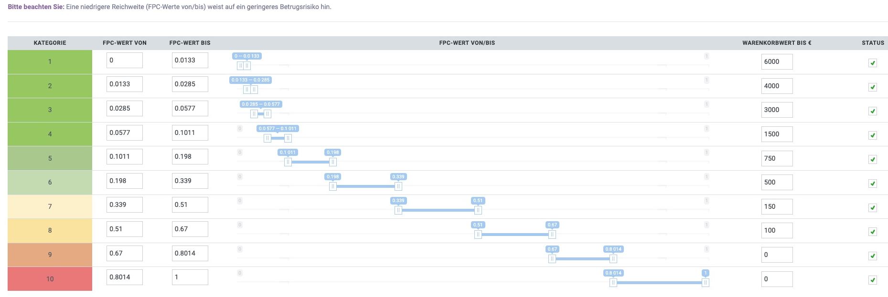Select the 0.51 lower handle in row 8

[x=478, y=235]
